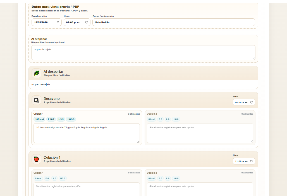This screenshot has width=287, height=196.
Task: Click the HC 3.9 carbs badge
Action: tap(71, 119)
